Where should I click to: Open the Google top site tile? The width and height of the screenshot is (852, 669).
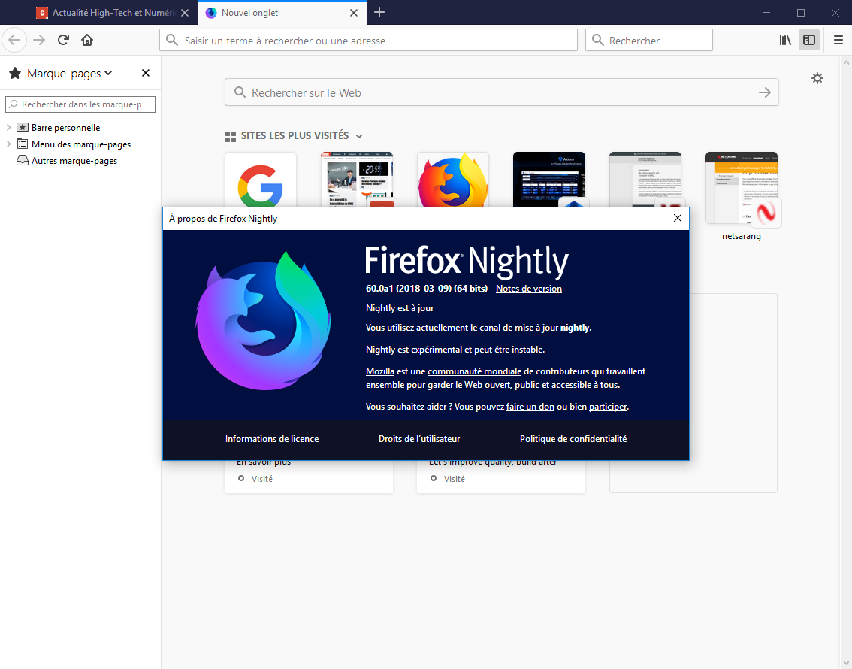coord(260,180)
